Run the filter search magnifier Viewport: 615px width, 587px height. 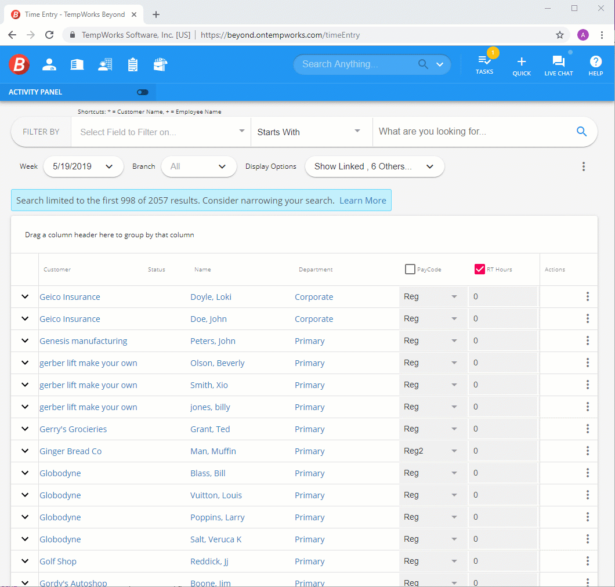[582, 131]
